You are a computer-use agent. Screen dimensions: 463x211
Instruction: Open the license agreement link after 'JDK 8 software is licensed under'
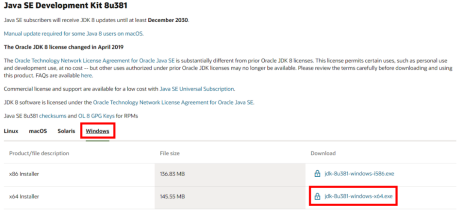173,102
